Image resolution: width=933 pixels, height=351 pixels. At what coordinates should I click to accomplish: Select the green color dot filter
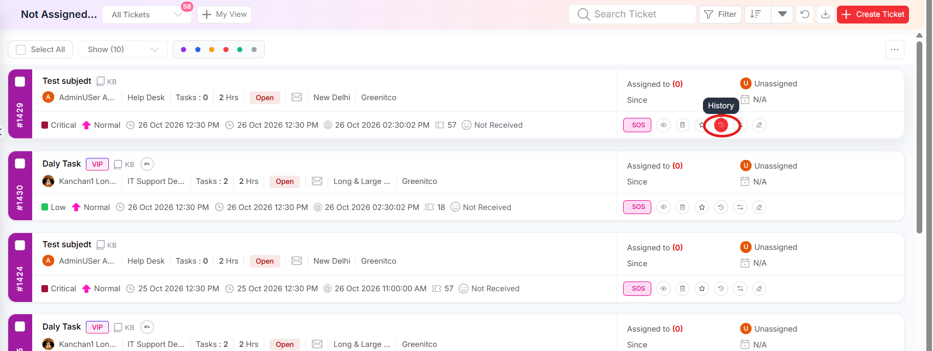tap(240, 50)
